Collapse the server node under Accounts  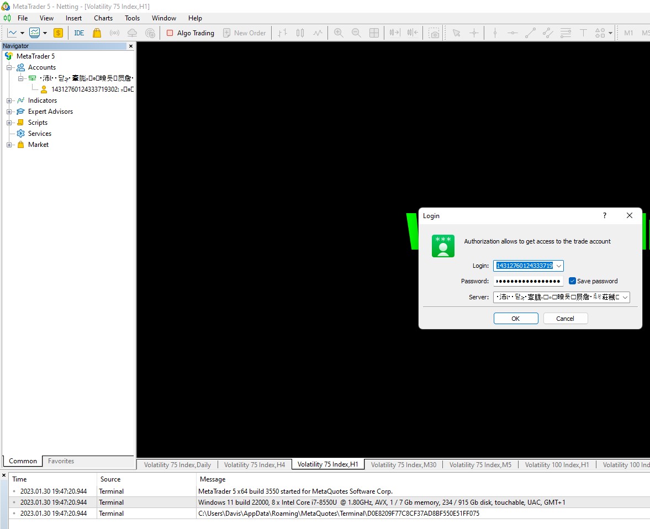click(20, 78)
